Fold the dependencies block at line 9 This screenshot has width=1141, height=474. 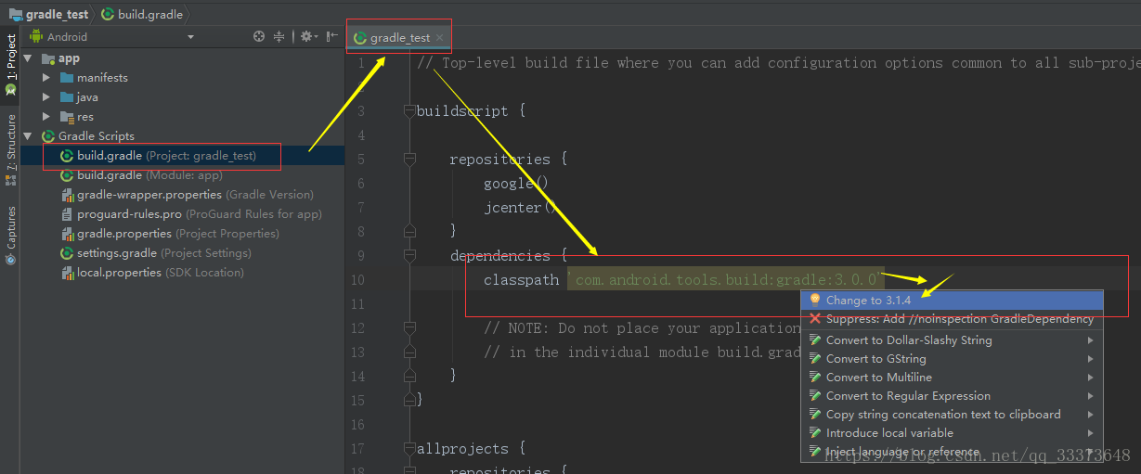408,256
